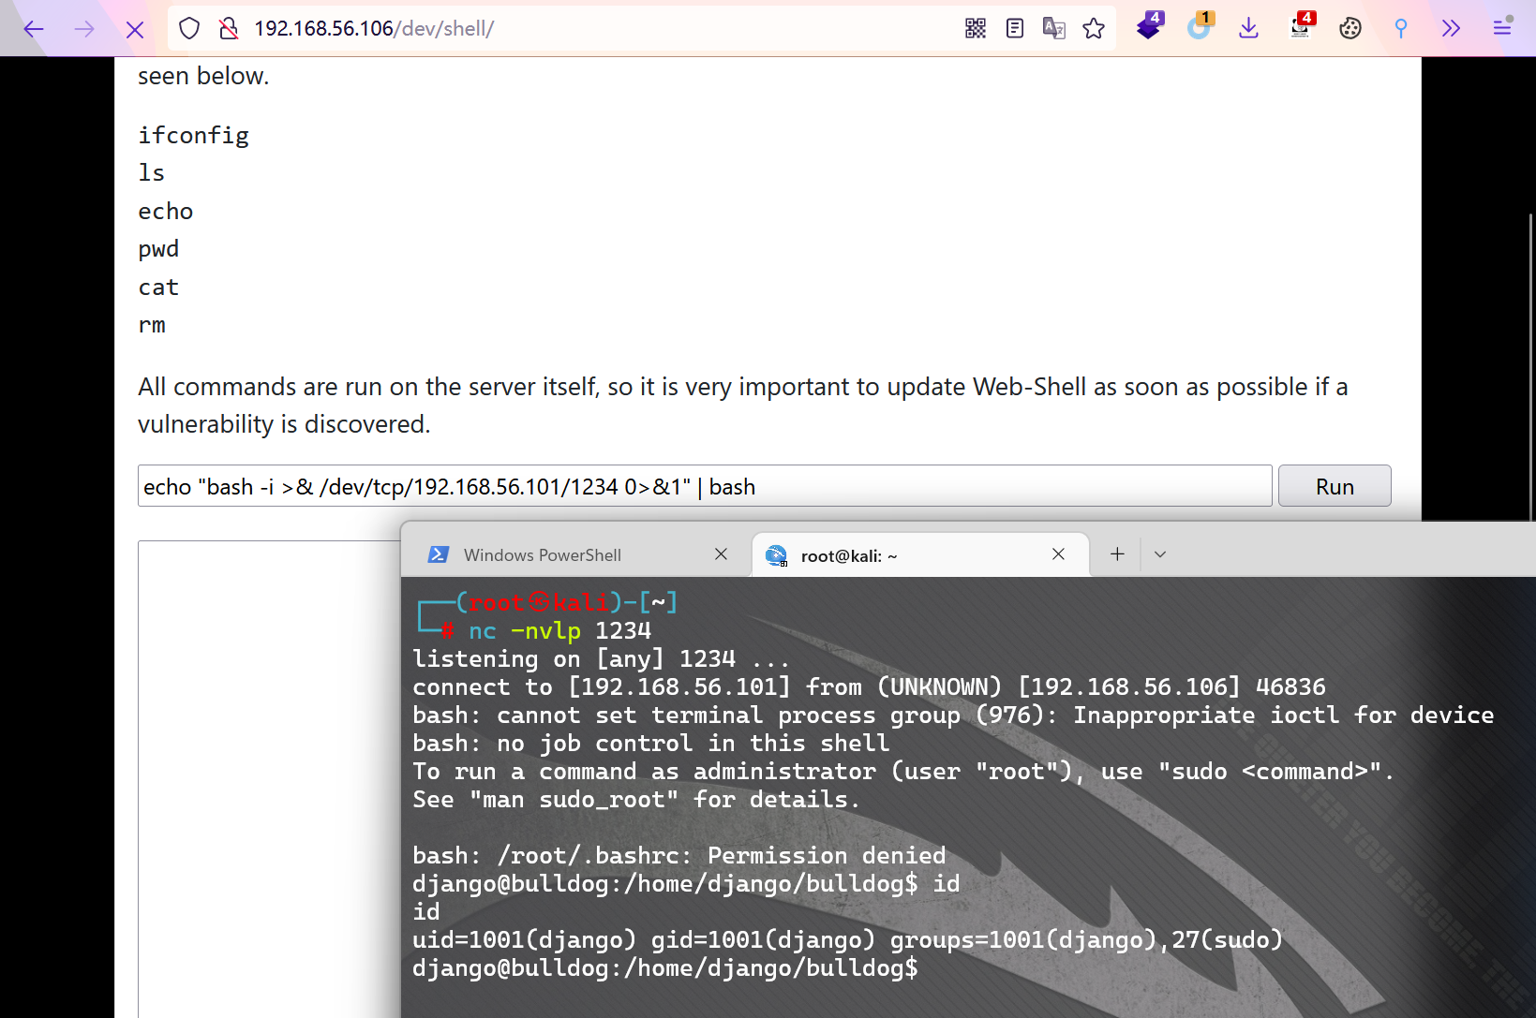Open the purple extension with 4 notifications
1536x1018 pixels.
point(1149,28)
